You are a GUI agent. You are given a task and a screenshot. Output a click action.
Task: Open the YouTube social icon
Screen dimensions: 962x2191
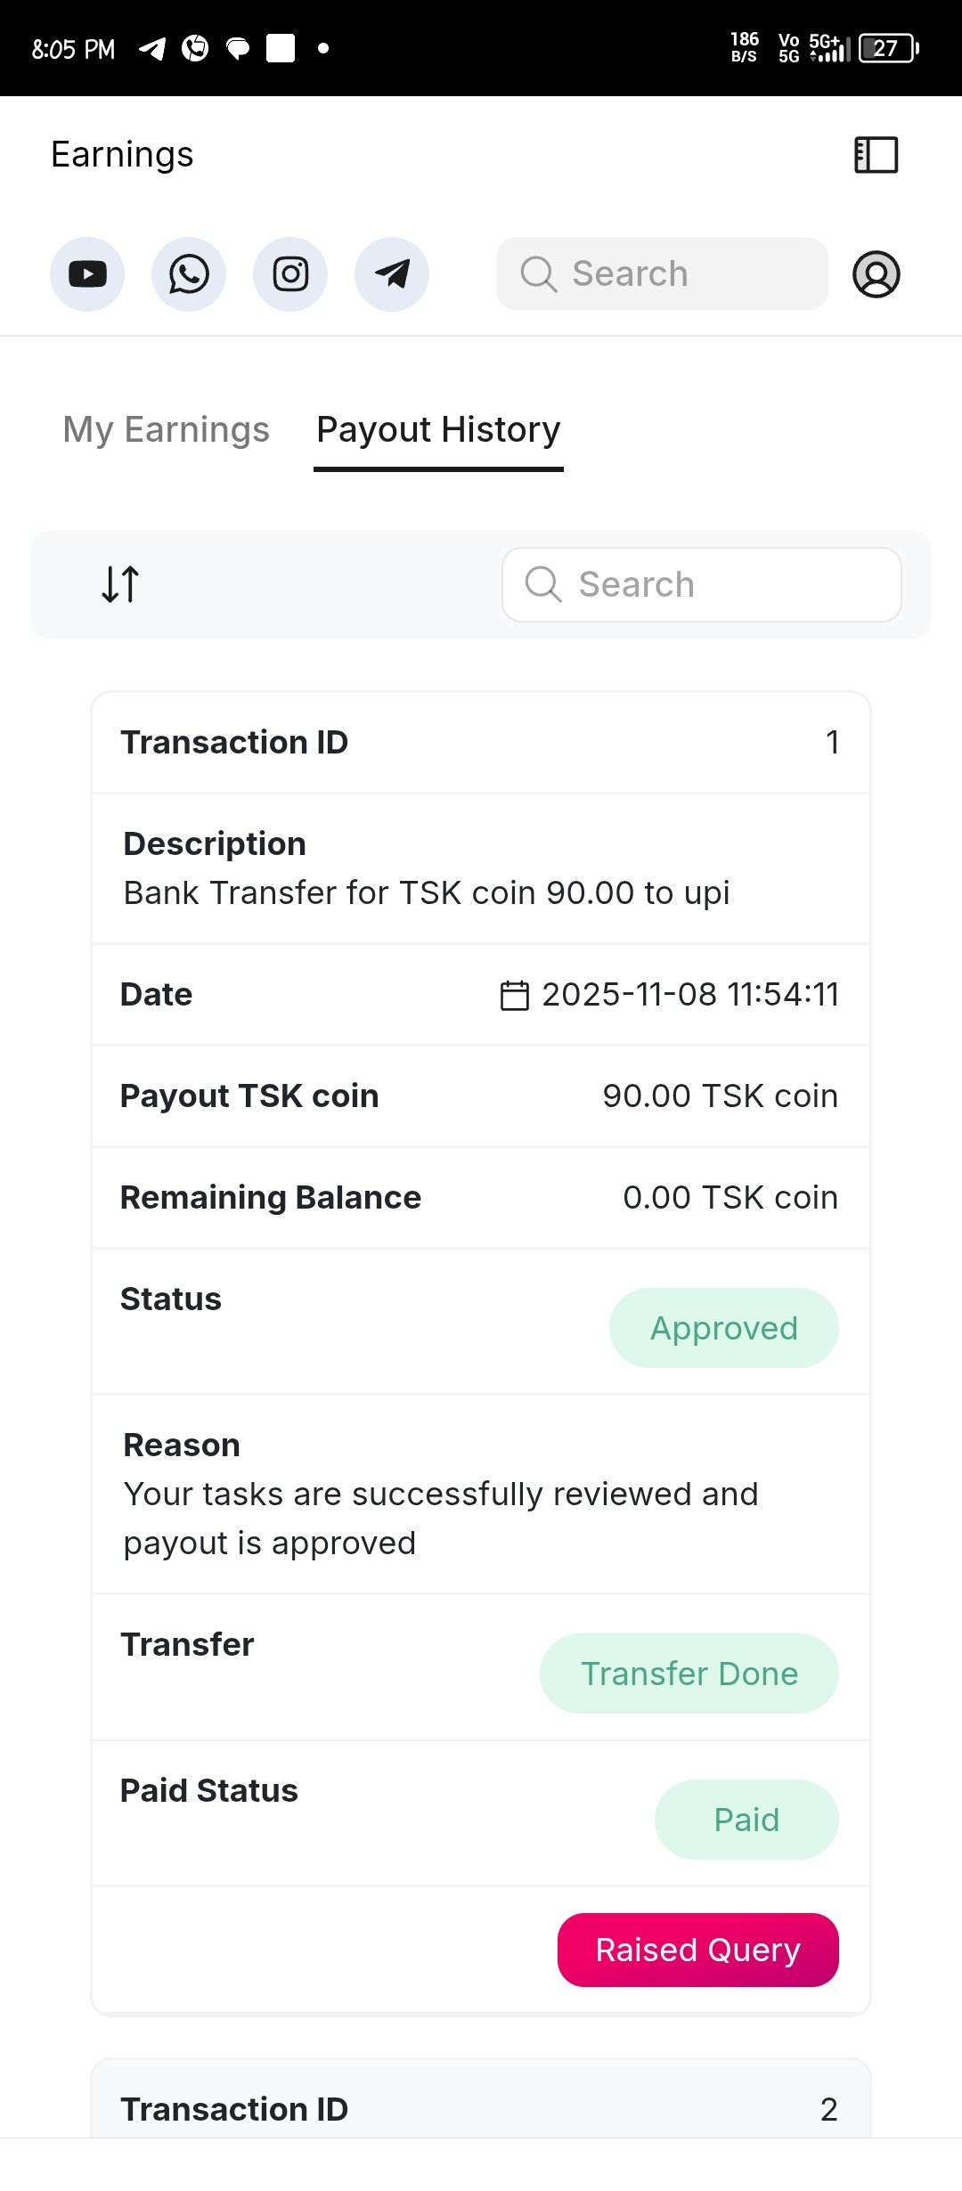point(87,274)
